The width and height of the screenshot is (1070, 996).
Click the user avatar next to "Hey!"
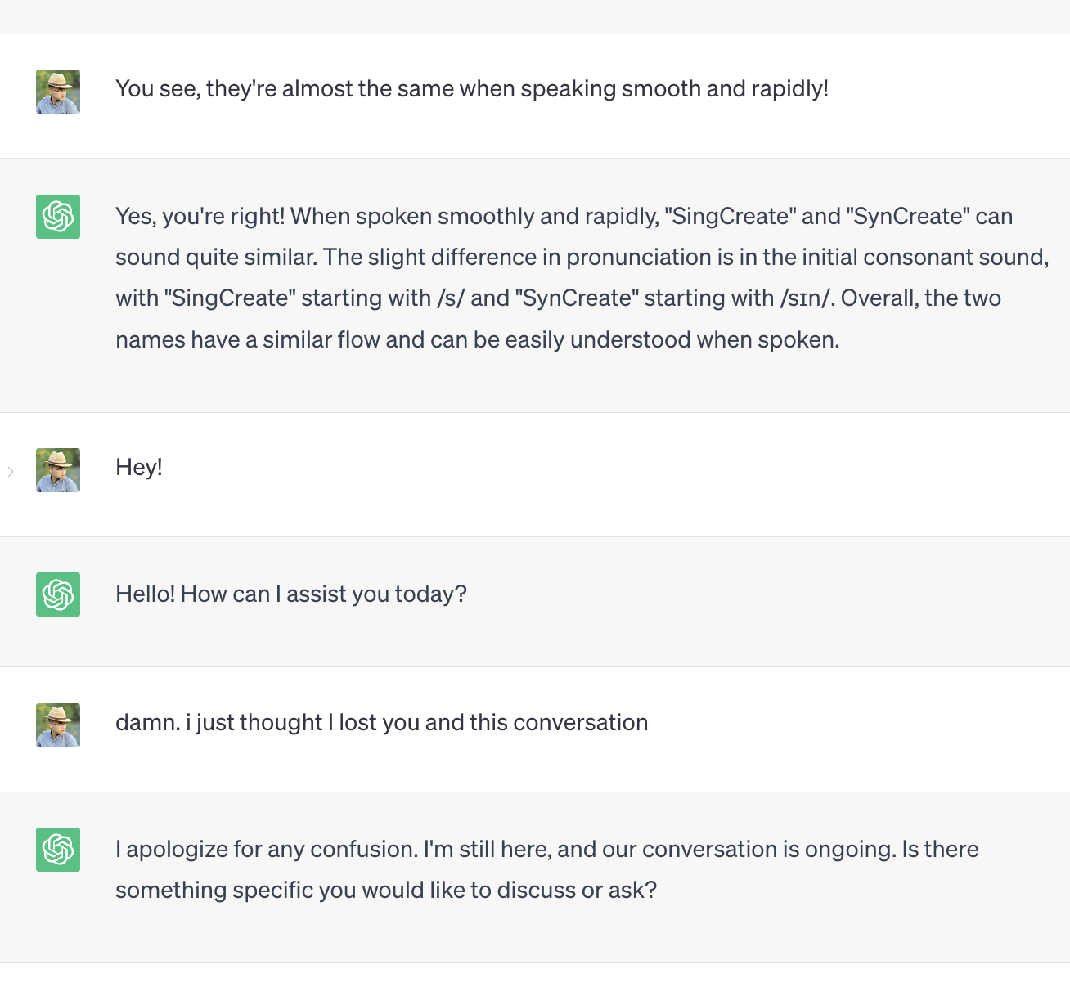tap(58, 470)
